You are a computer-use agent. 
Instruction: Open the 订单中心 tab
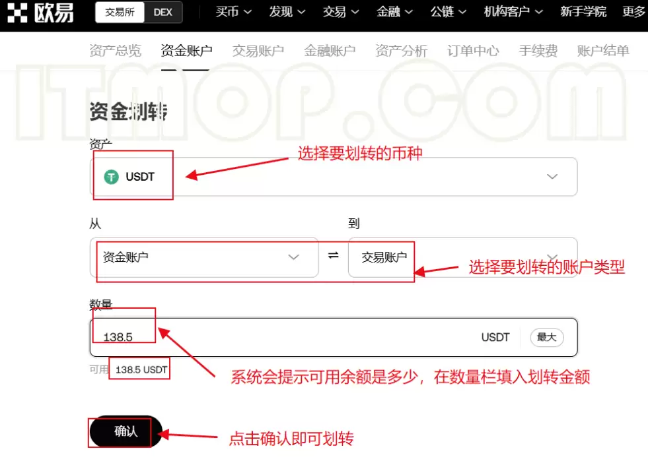point(472,50)
